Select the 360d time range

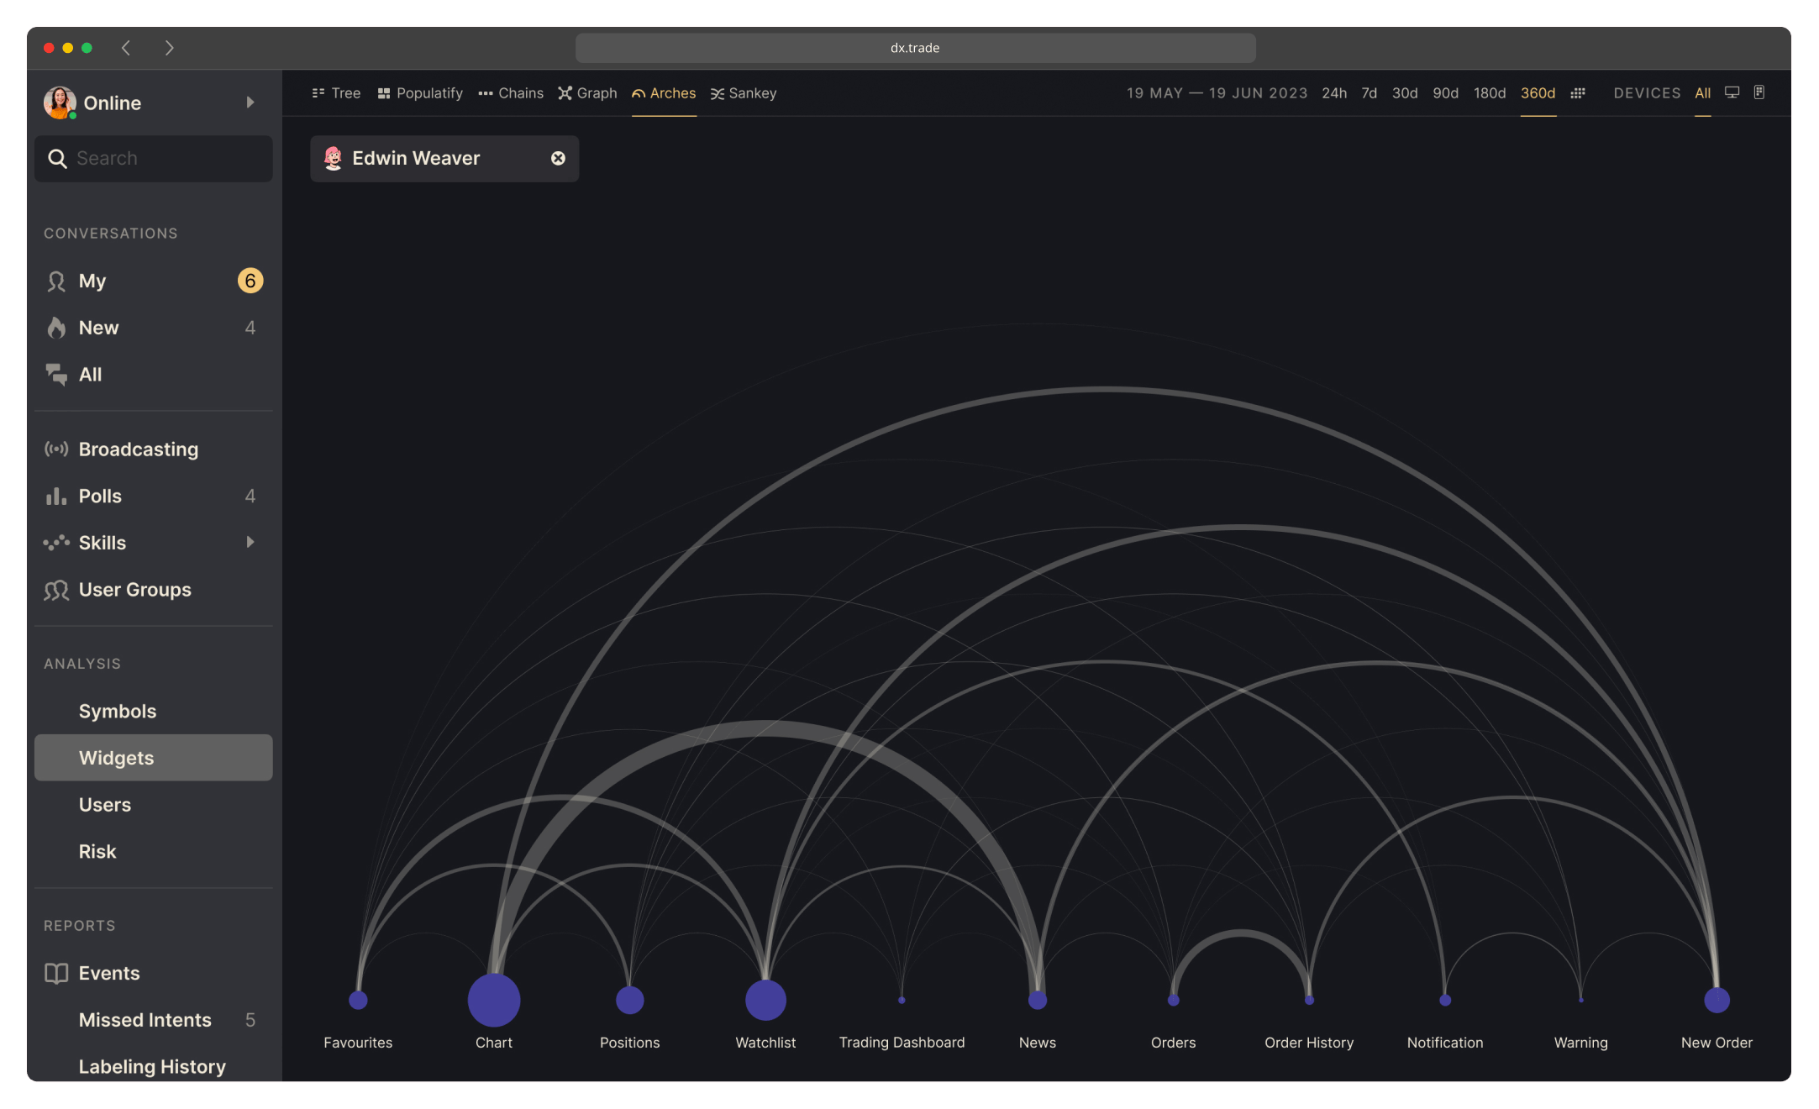coord(1538,93)
